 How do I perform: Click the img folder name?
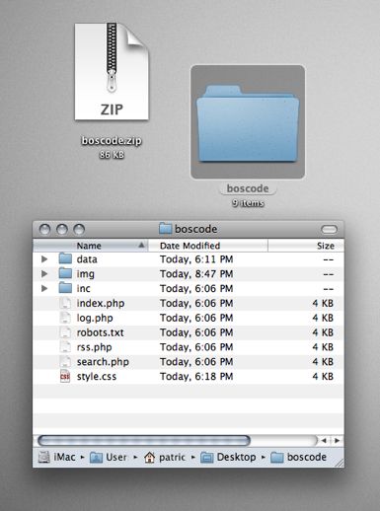click(86, 274)
